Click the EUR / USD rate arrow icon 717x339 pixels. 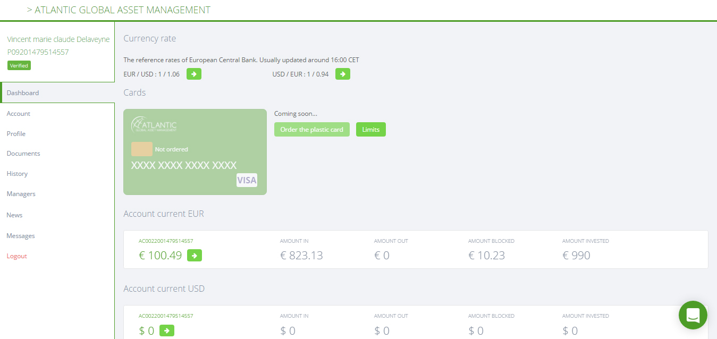pyautogui.click(x=194, y=74)
